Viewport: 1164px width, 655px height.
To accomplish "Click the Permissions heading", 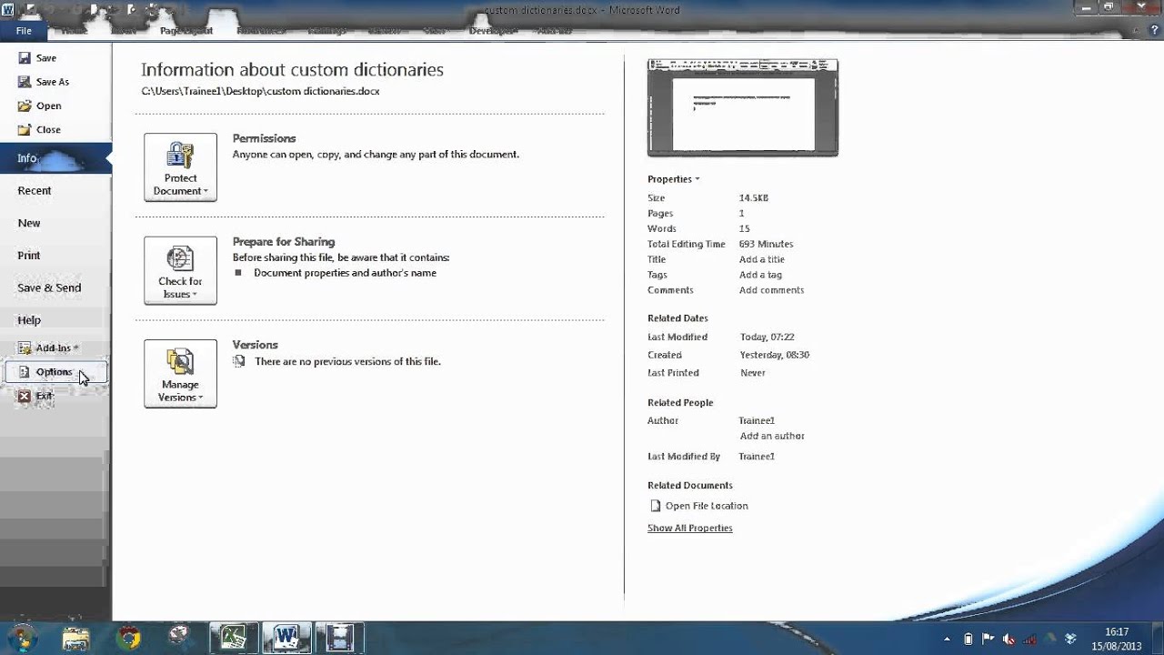I will tap(264, 138).
